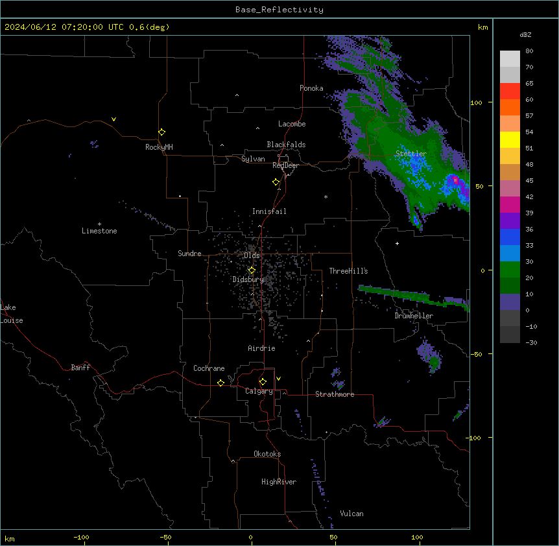Image resolution: width=559 pixels, height=546 pixels.
Task: Select the slate purple 0-10 dBZ legend swatch
Action: [x=510, y=302]
